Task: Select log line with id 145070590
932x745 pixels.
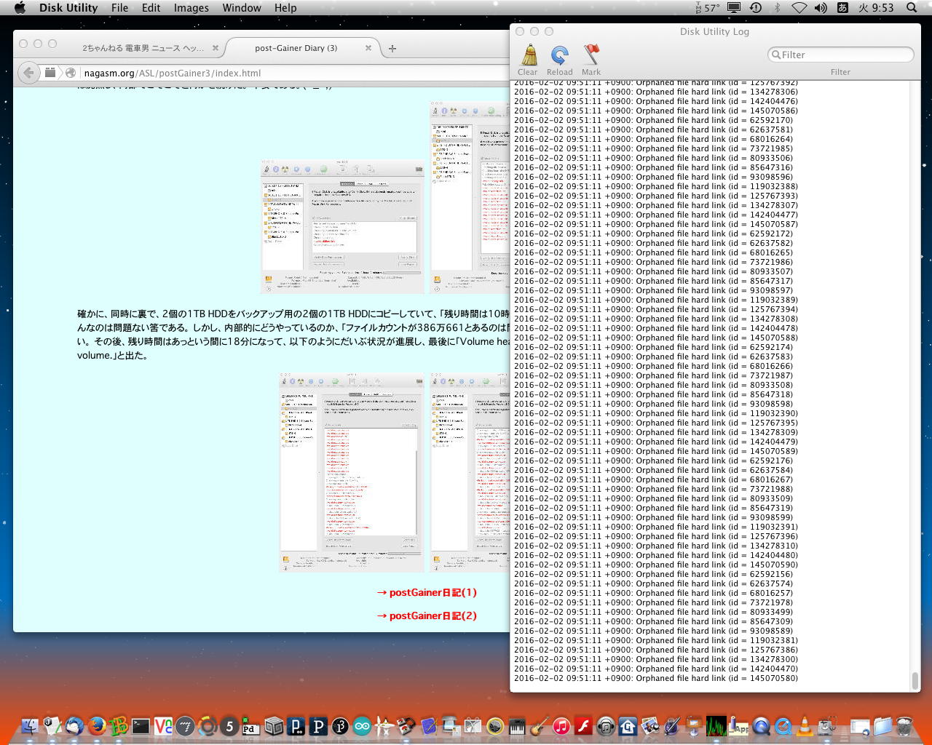Action: 656,565
